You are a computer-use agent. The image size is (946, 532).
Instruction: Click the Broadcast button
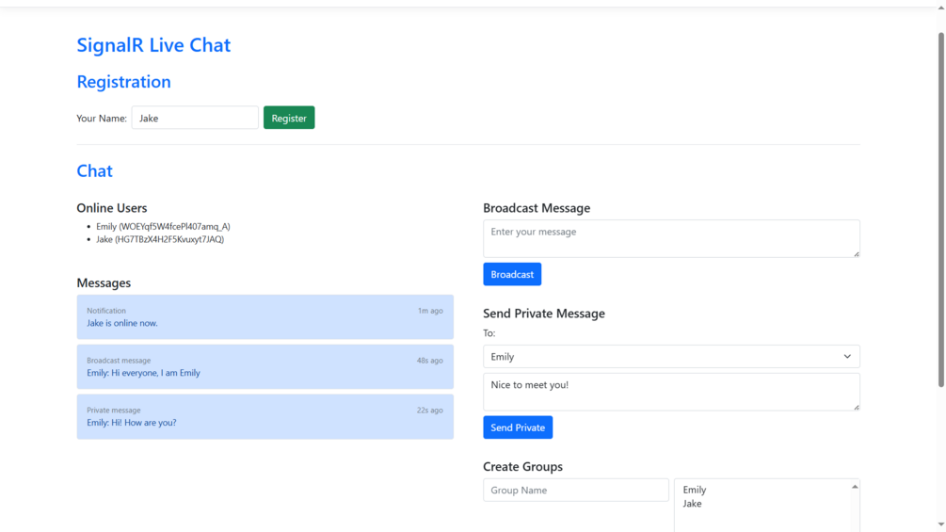point(512,274)
